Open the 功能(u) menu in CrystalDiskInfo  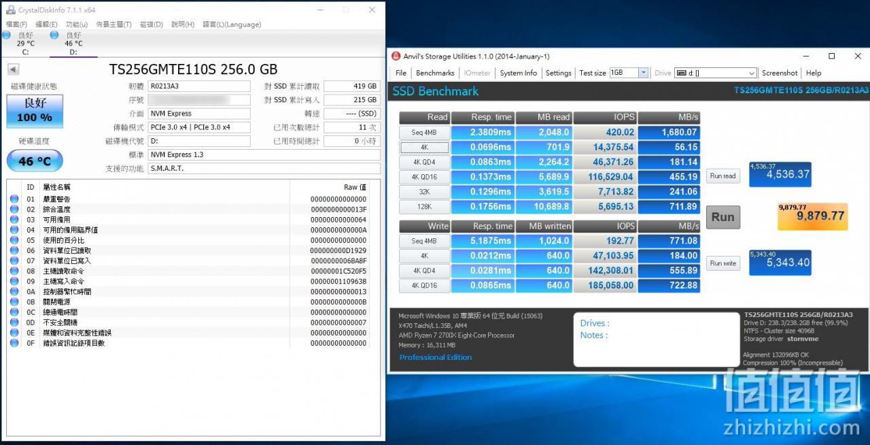[x=77, y=24]
